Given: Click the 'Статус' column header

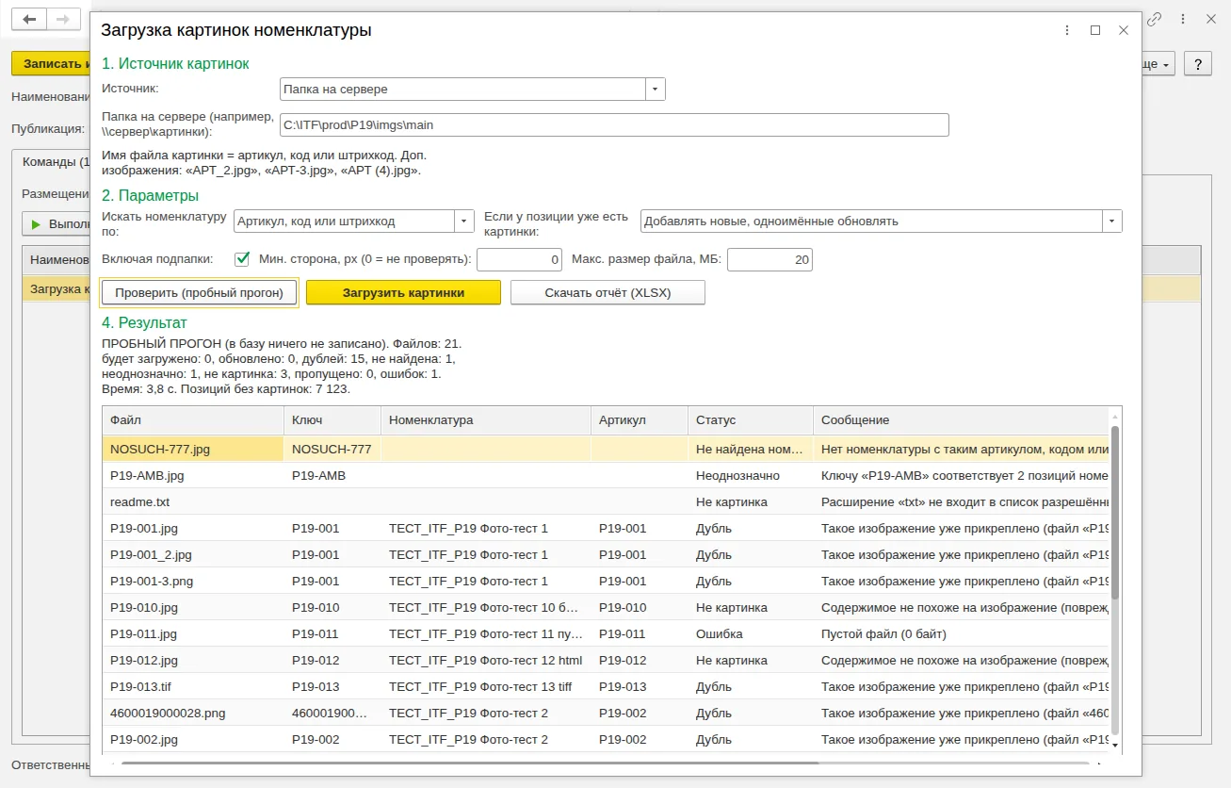Looking at the screenshot, I should (x=751, y=420).
